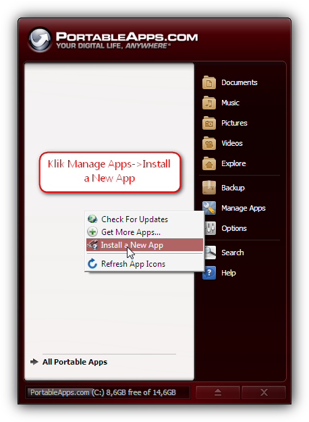The width and height of the screenshot is (309, 422).
Task: Click the PortableApps.com logo globe
Action: point(40,39)
